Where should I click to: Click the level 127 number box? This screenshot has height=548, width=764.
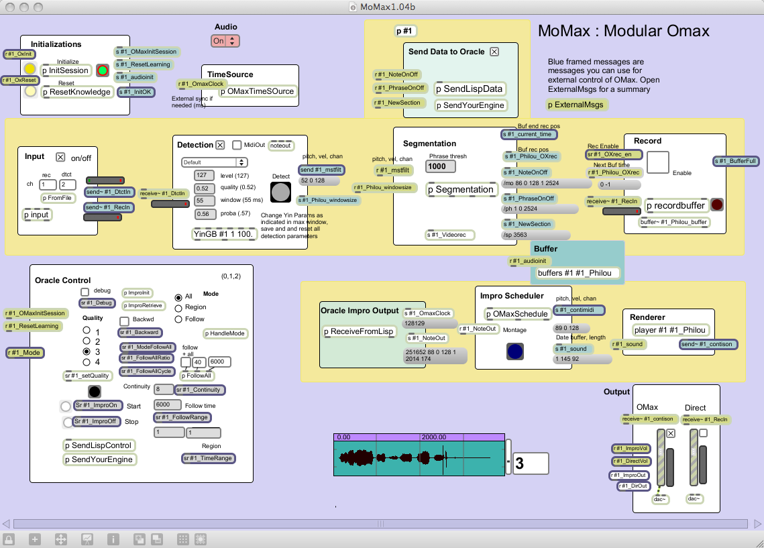204,175
